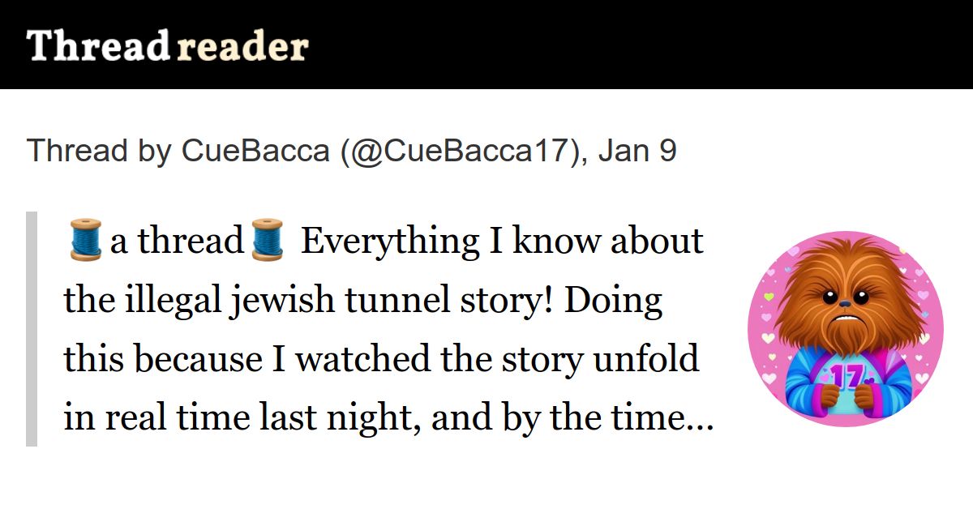The image size is (973, 509).
Task: Click the 'a thread' text in the preview
Action: (176, 242)
